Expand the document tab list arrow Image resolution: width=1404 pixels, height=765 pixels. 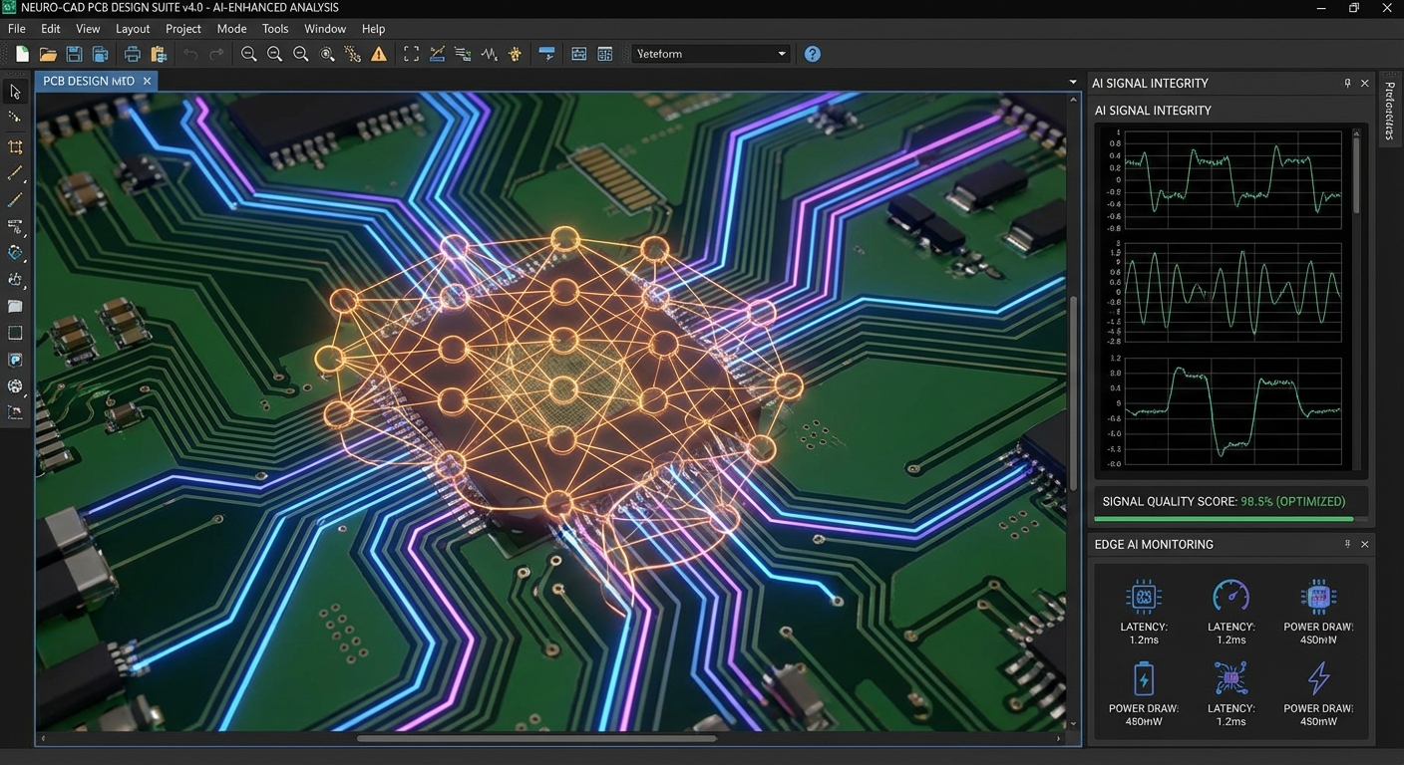point(1073,82)
